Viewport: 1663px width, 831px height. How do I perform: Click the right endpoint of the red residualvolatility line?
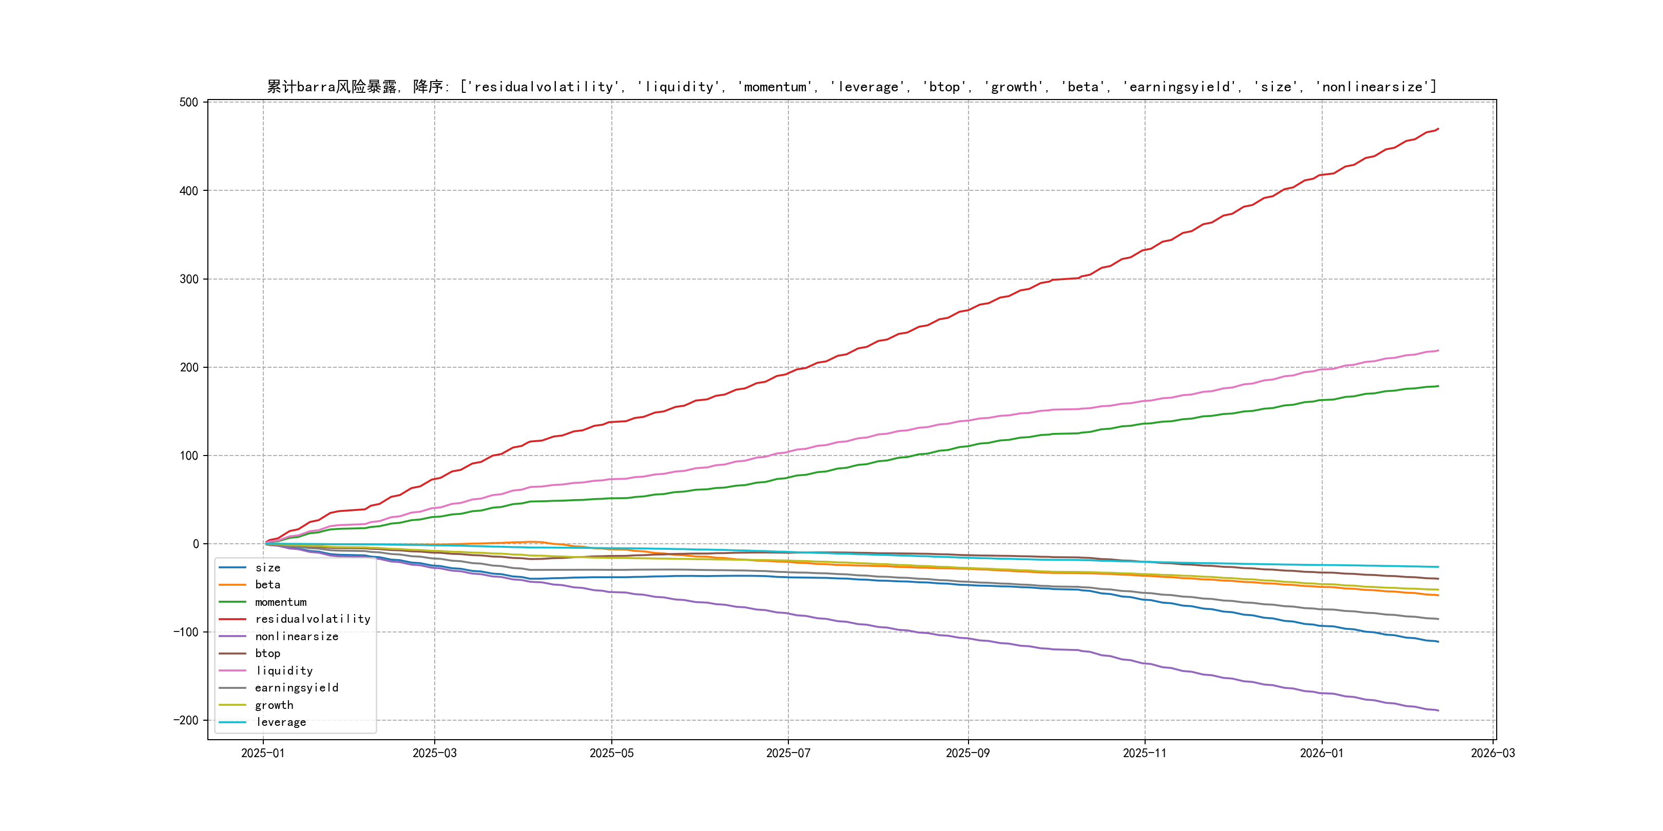click(x=1438, y=129)
